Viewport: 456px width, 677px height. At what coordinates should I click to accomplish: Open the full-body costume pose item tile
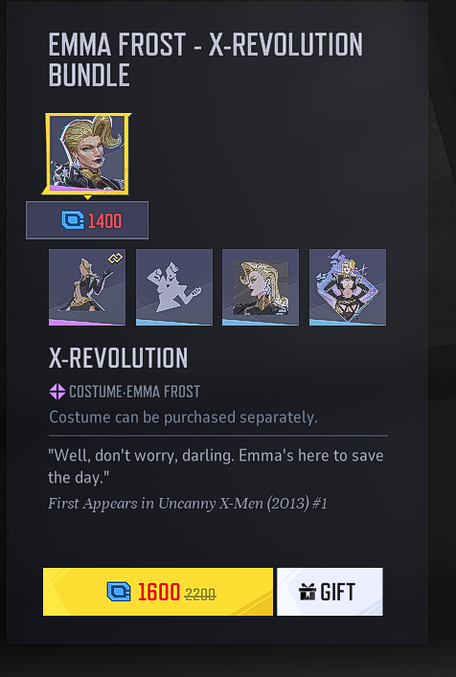(87, 287)
